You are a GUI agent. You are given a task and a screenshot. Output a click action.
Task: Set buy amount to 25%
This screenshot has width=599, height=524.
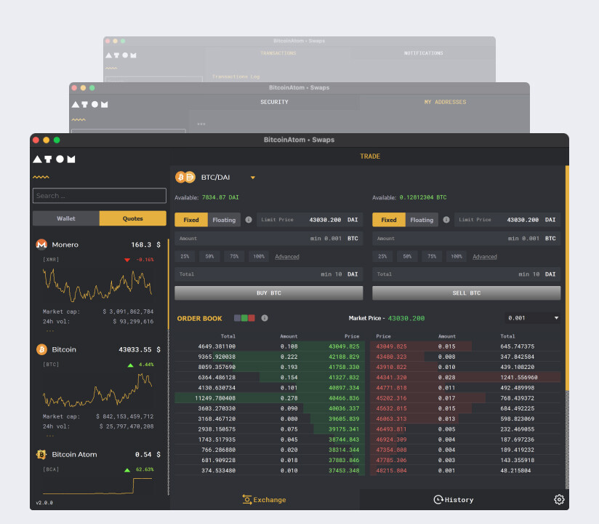click(185, 256)
